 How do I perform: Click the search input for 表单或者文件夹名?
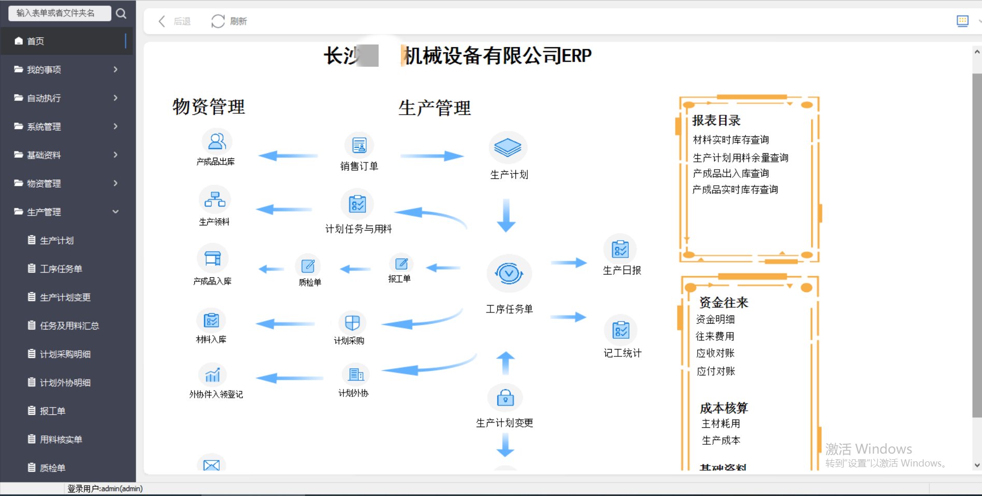tap(58, 13)
